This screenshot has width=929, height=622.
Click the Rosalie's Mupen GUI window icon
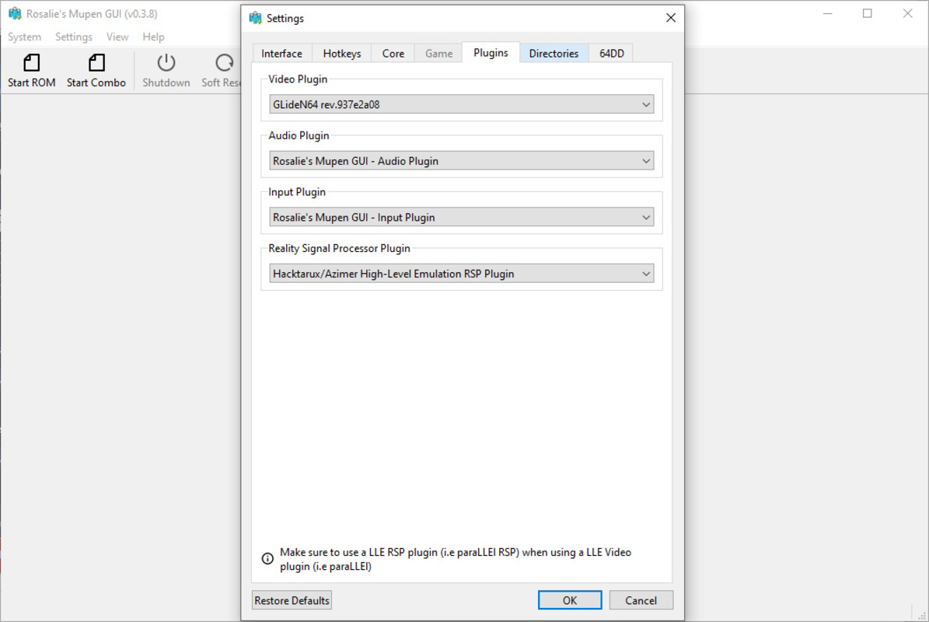pyautogui.click(x=15, y=14)
